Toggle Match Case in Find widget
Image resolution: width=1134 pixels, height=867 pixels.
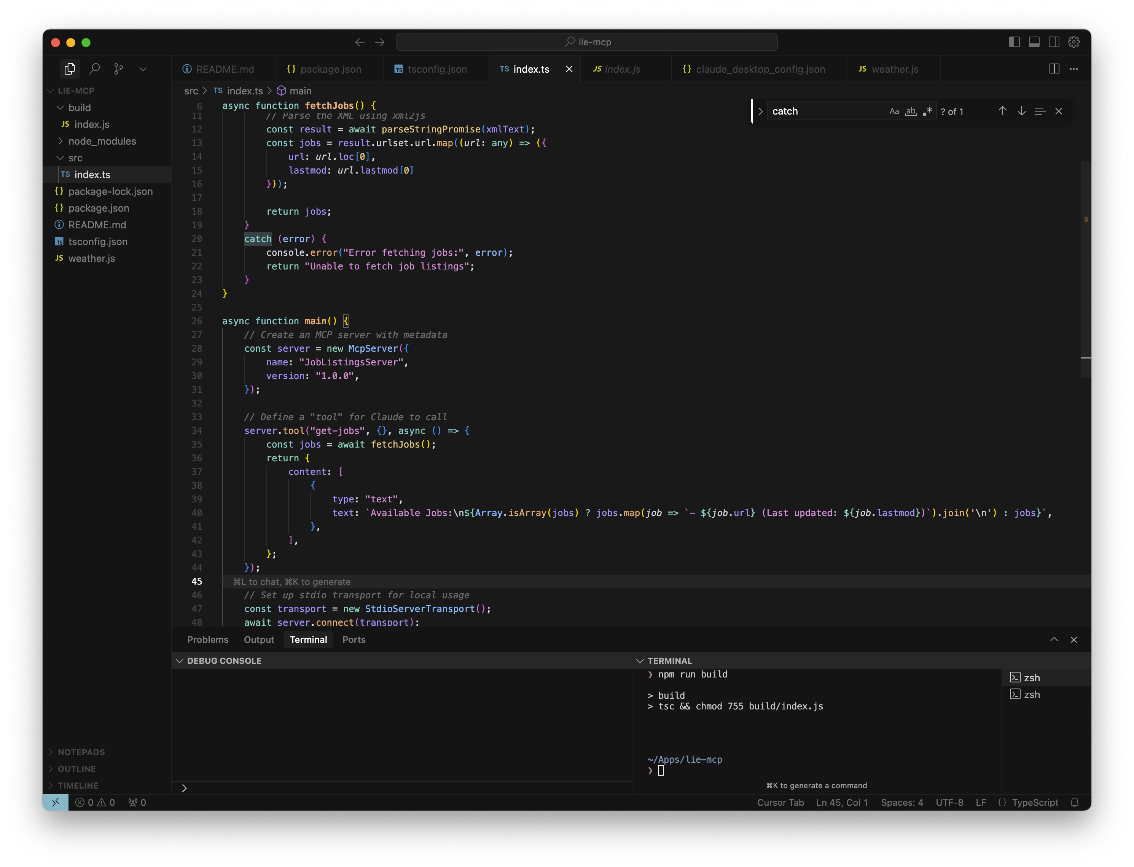click(894, 111)
